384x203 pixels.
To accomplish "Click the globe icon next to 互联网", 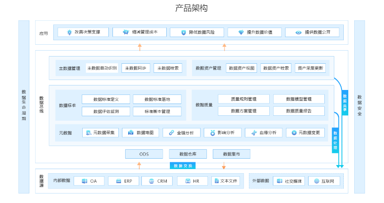I will (316, 181).
